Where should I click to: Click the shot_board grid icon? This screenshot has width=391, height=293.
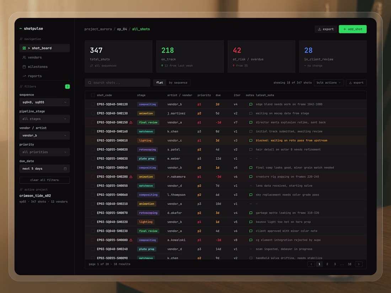pyautogui.click(x=24, y=48)
